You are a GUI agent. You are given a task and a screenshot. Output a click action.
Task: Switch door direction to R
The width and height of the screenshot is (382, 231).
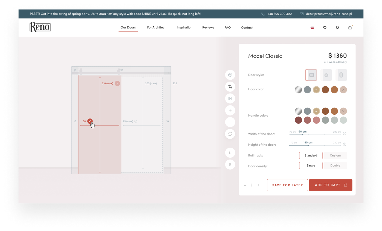coord(230,164)
